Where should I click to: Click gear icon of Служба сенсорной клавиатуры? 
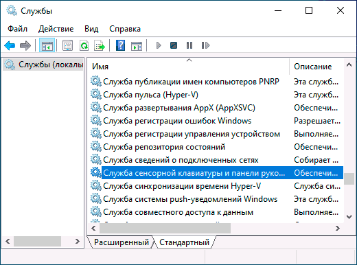click(x=96, y=172)
